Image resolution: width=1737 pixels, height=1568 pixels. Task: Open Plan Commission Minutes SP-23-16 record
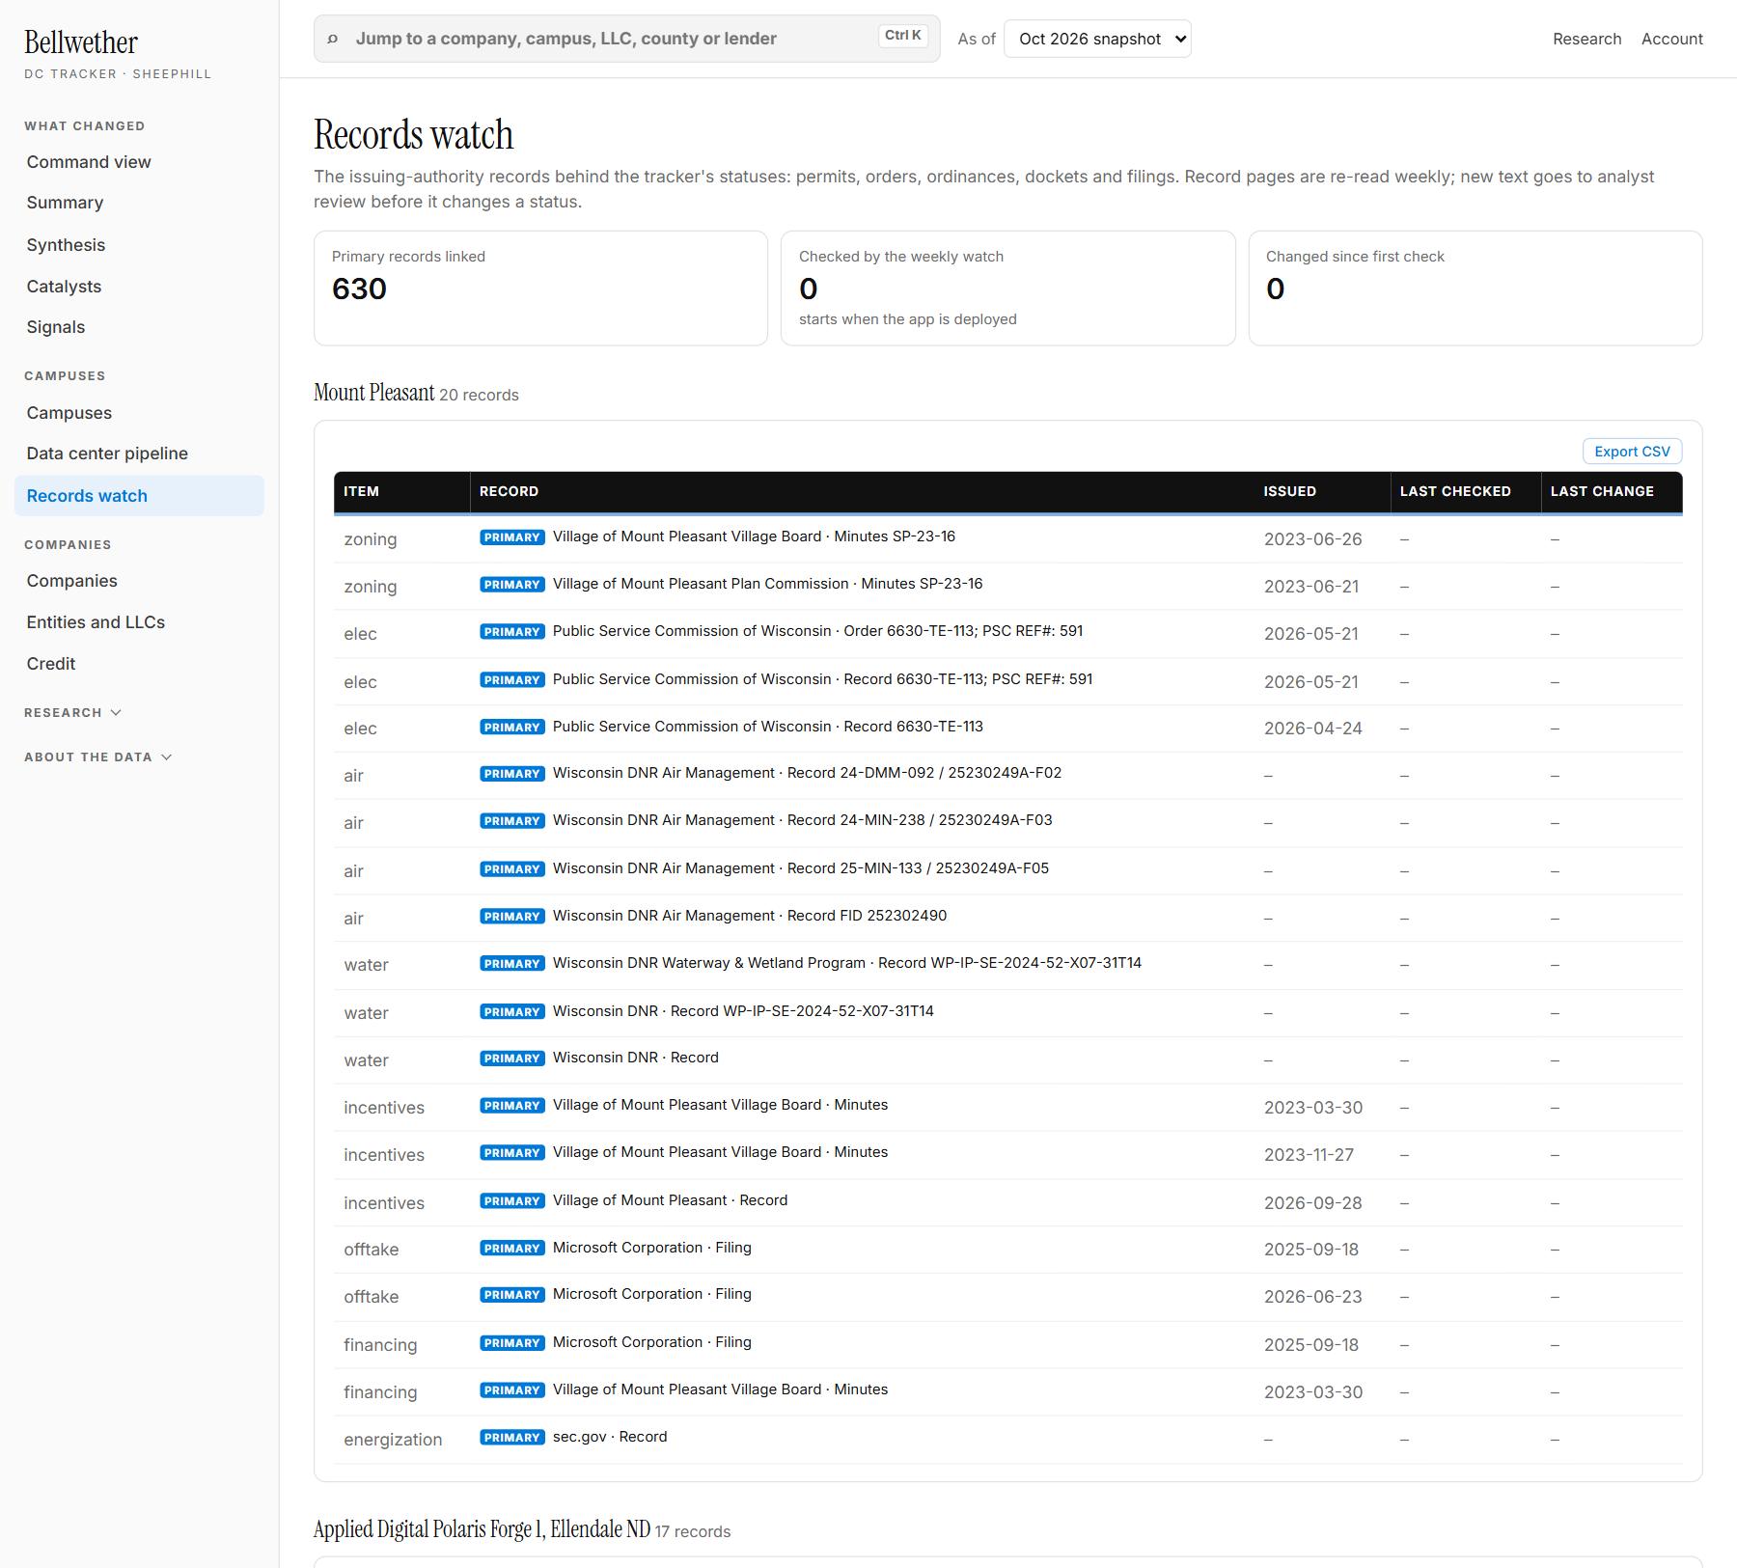tap(767, 584)
